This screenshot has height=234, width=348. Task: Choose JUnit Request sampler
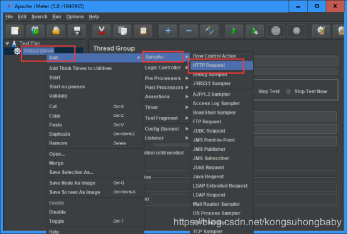coord(222,168)
